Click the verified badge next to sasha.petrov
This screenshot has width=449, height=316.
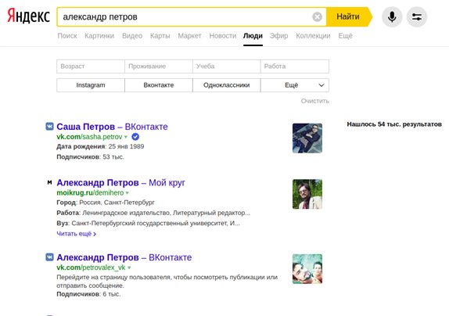[135, 137]
